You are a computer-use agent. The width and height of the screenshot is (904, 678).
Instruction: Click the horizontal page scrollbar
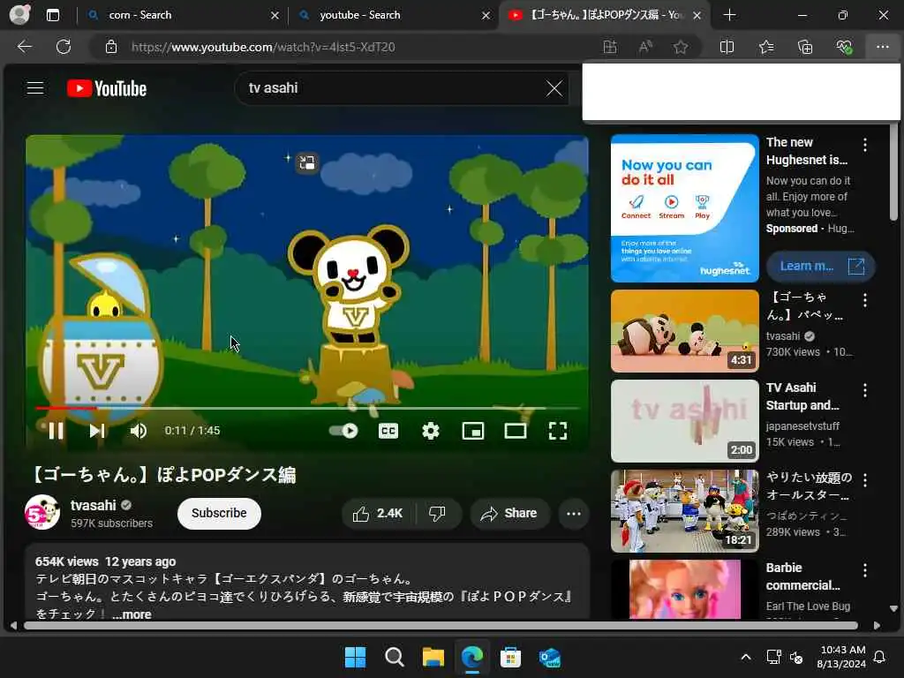tap(441, 626)
